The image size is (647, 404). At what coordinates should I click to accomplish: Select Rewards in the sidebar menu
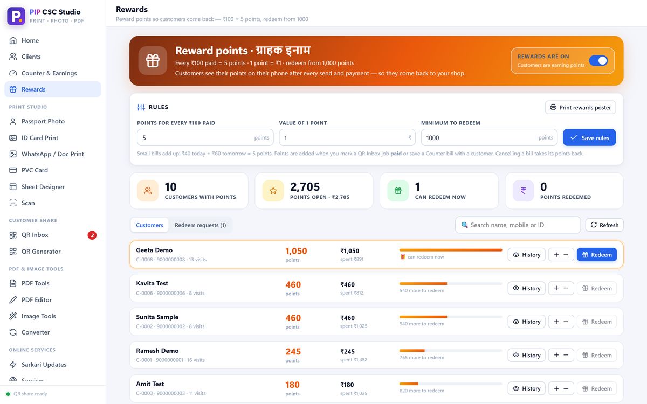[x=53, y=89]
